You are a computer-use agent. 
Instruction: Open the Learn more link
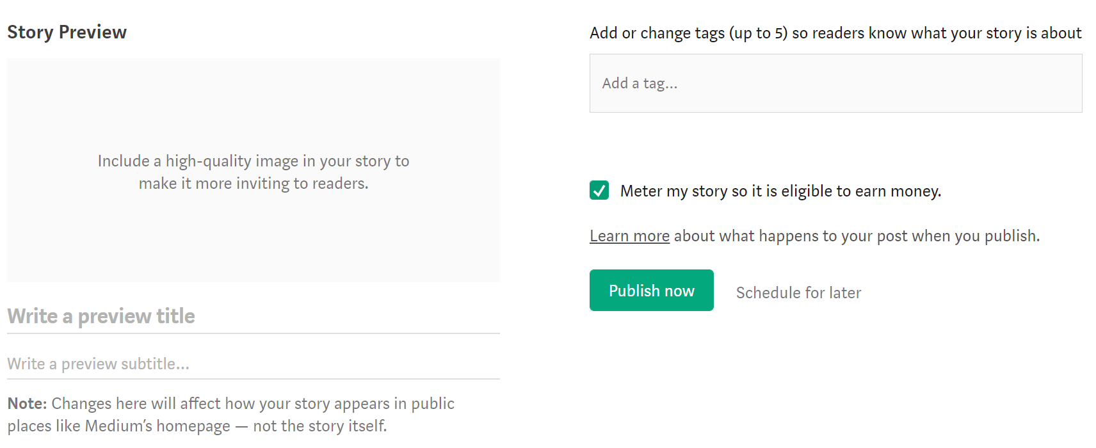629,236
